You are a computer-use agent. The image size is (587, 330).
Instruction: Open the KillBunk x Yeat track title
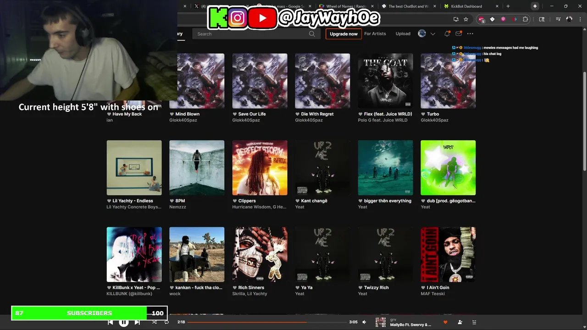point(136,288)
